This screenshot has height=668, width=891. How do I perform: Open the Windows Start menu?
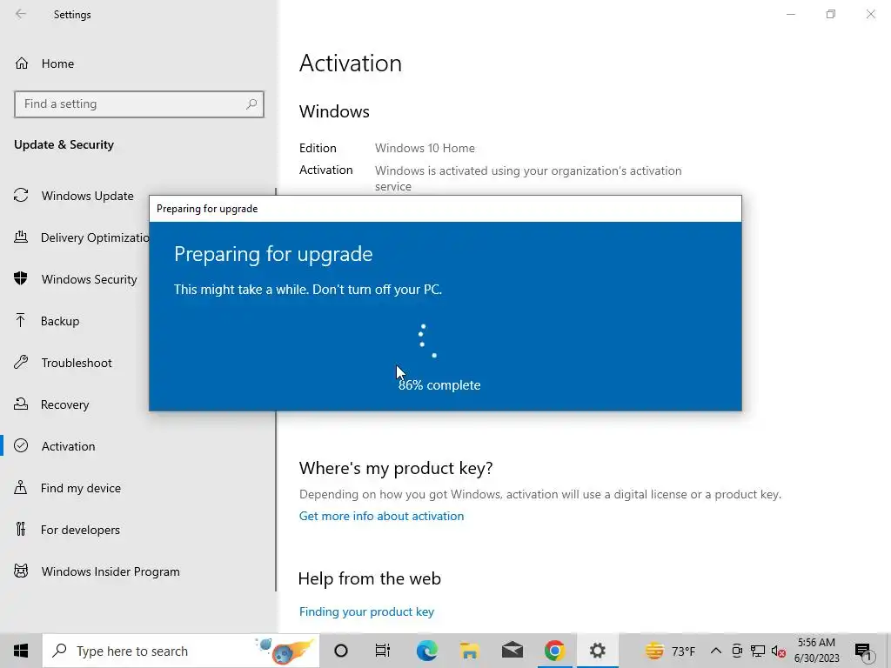(21, 651)
